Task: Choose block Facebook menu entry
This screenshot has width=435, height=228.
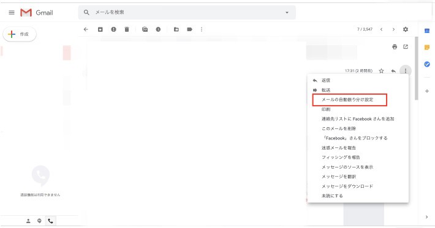Action: [x=358, y=138]
